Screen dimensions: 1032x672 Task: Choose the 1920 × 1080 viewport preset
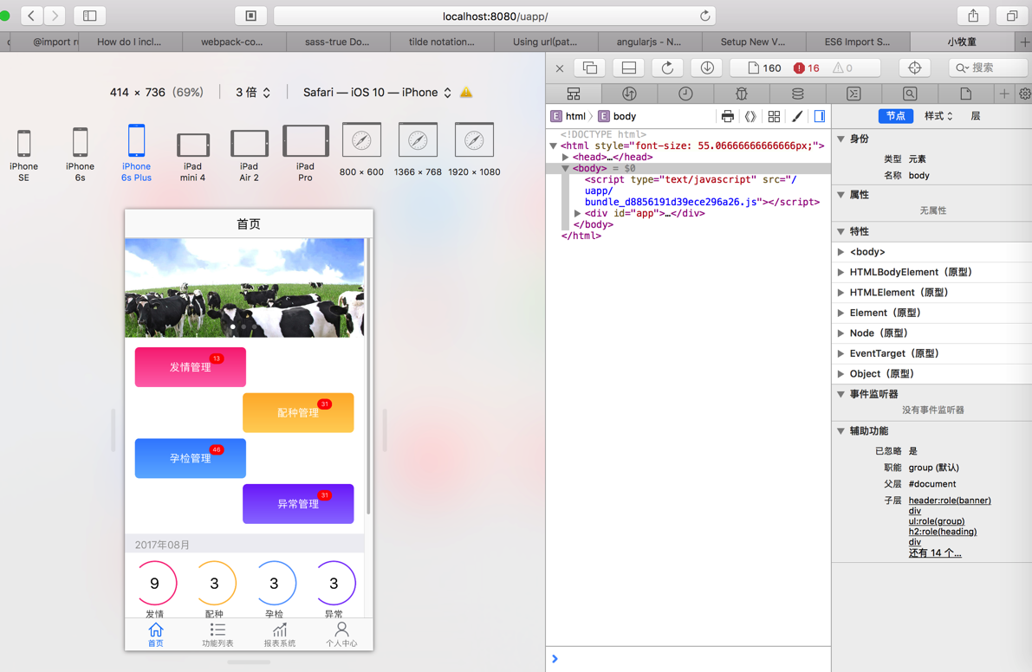click(x=474, y=139)
